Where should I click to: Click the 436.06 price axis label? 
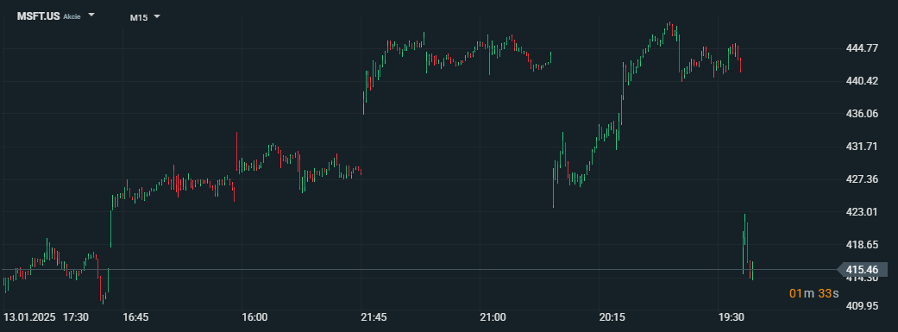pos(862,114)
